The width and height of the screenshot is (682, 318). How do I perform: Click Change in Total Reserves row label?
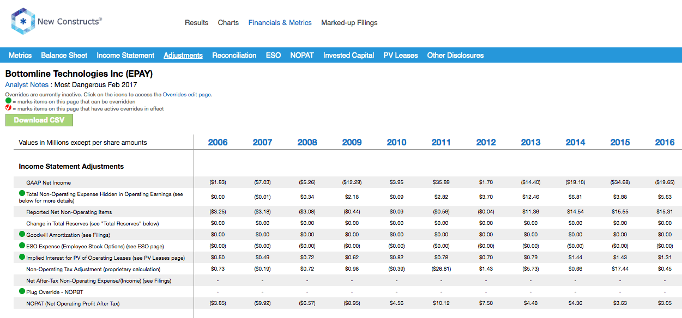pos(93,223)
